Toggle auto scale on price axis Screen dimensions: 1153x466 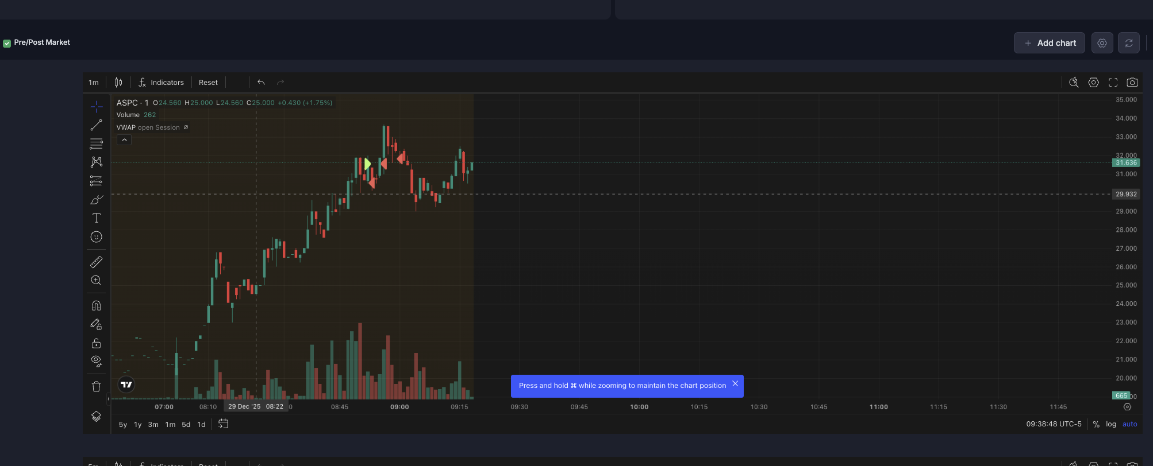(1129, 424)
